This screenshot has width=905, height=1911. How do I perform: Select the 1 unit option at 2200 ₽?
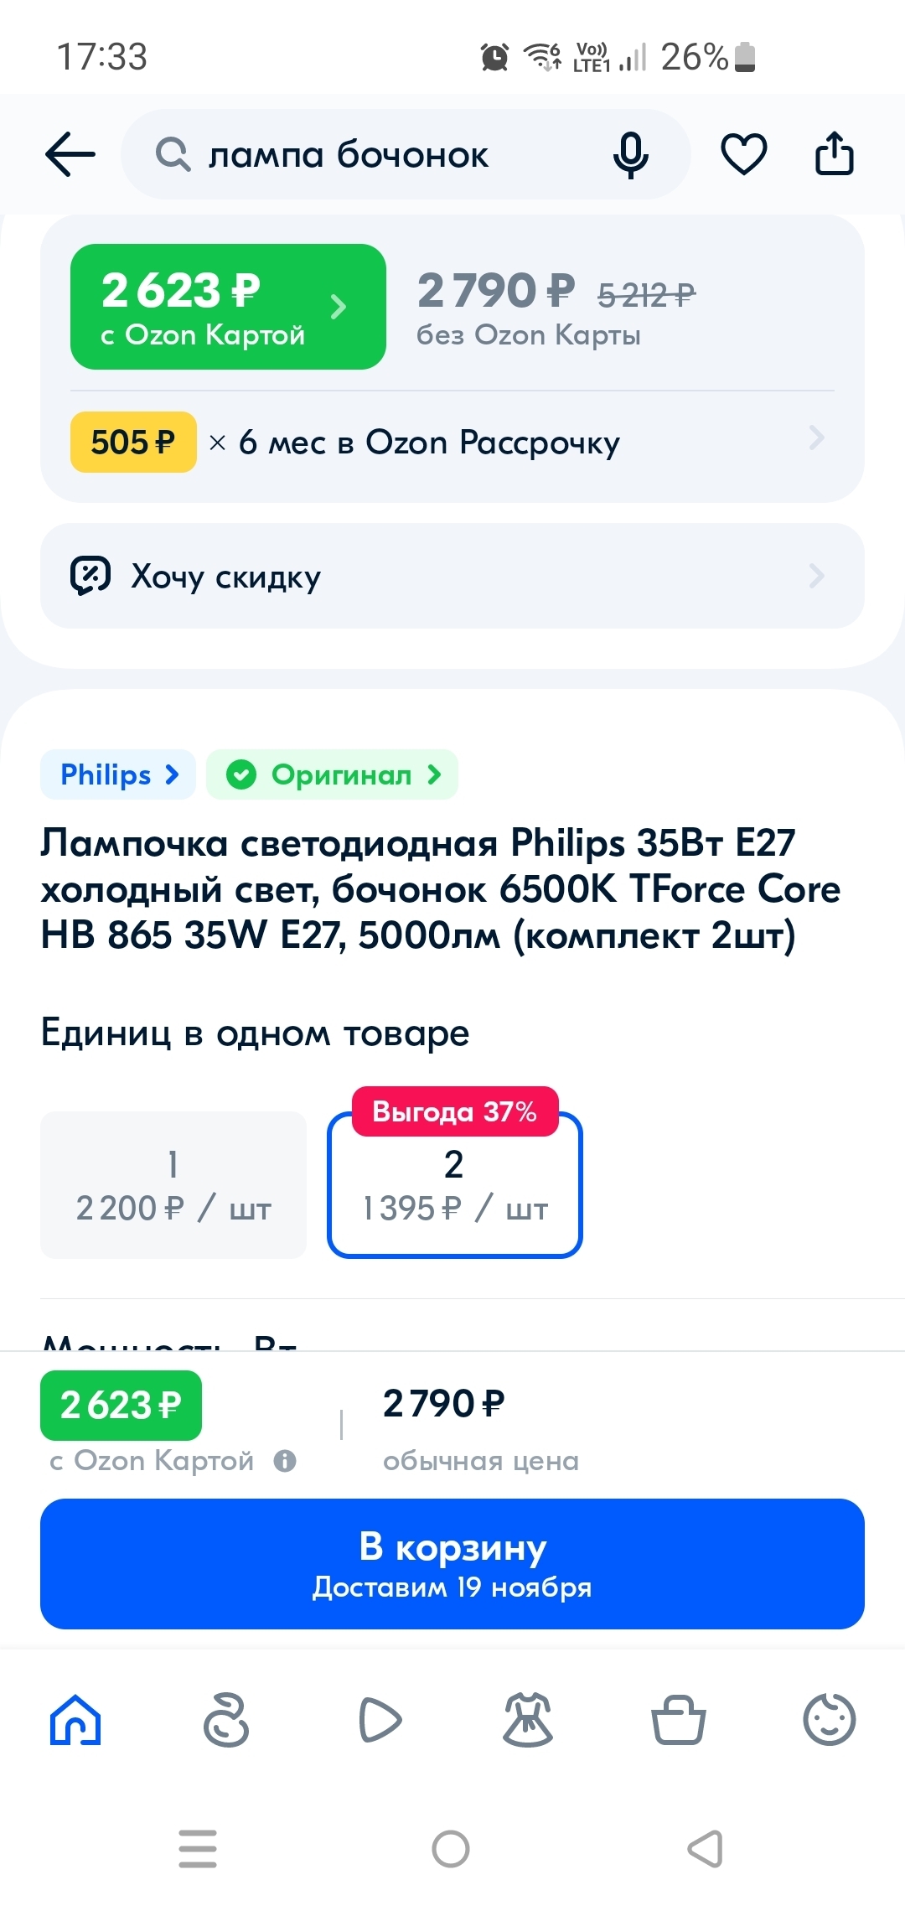(x=173, y=1185)
